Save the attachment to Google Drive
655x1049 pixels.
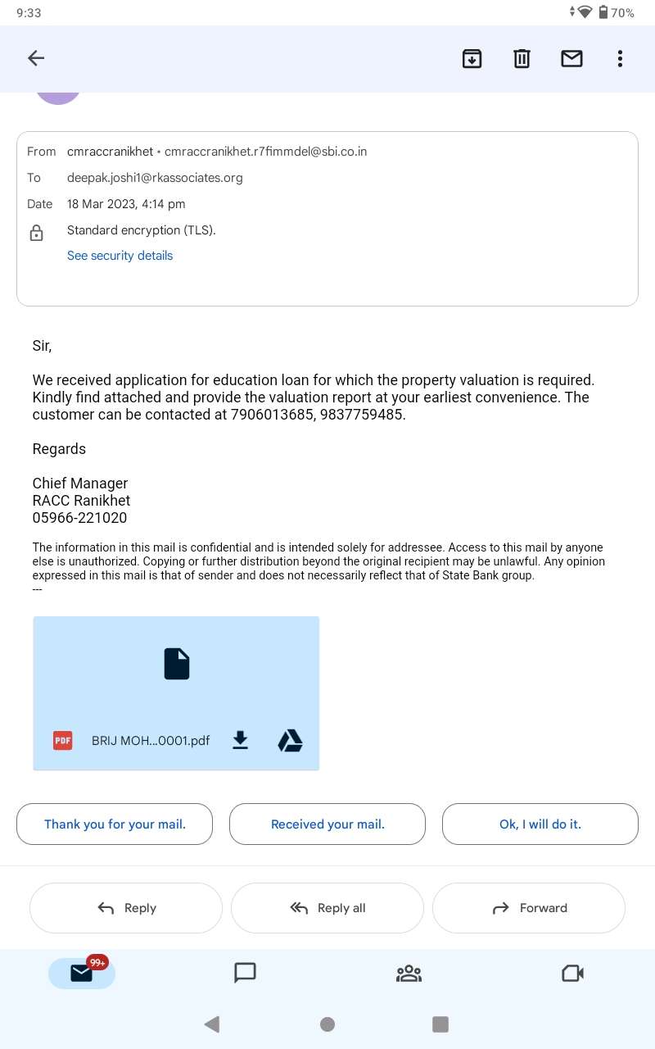pyautogui.click(x=290, y=740)
